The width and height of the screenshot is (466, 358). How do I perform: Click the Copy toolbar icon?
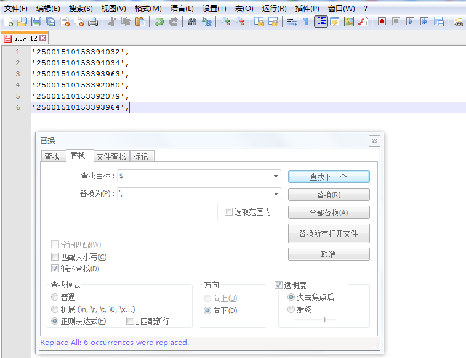pyautogui.click(x=126, y=22)
